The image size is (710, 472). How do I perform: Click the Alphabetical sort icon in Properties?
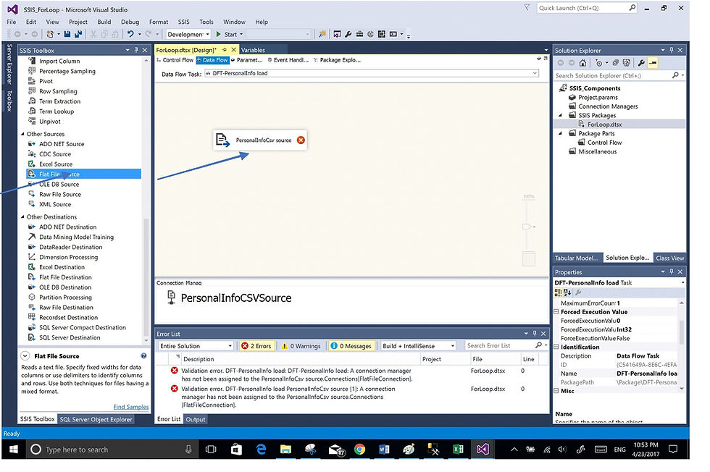click(567, 292)
